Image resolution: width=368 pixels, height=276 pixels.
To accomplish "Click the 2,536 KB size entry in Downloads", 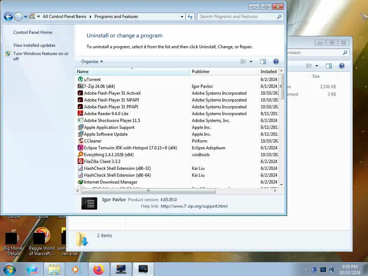I will pos(328,86).
